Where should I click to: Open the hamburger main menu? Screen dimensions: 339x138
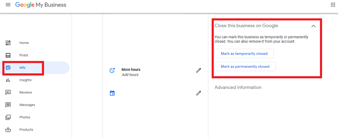tap(8, 5)
